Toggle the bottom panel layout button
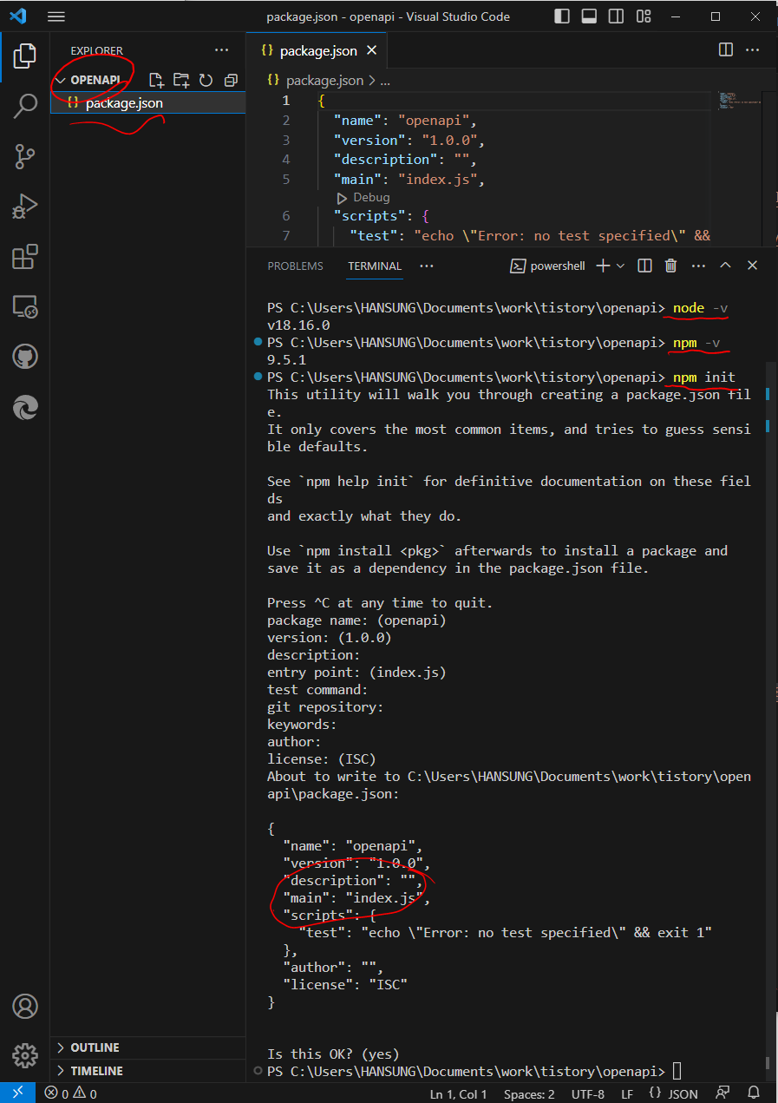The height and width of the screenshot is (1103, 778). pyautogui.click(x=589, y=16)
